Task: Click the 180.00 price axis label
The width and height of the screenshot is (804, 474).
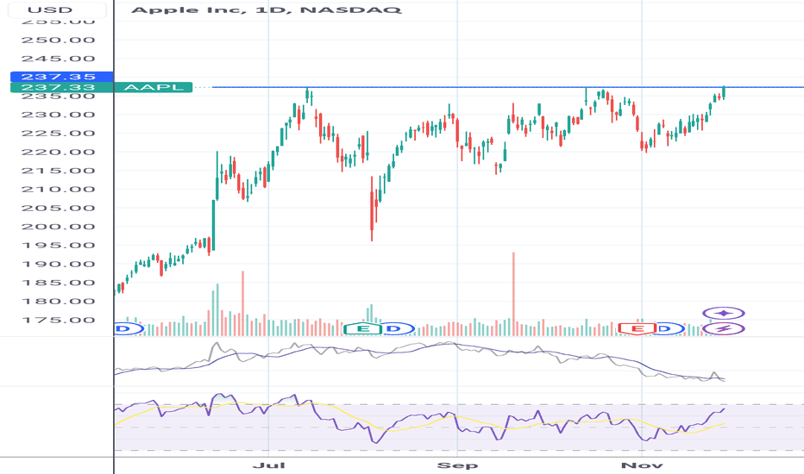Action: (x=58, y=302)
